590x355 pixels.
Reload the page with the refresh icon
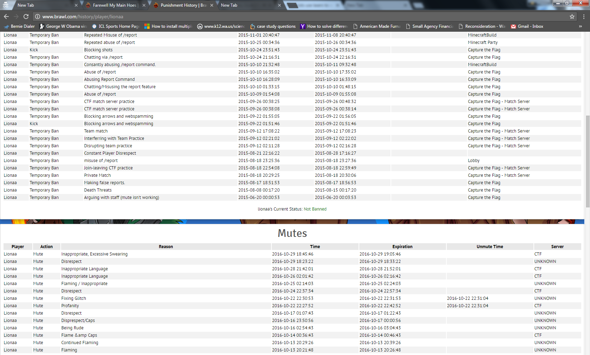pos(26,17)
